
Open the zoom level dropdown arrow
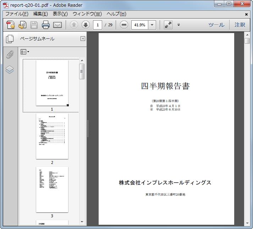[152, 25]
